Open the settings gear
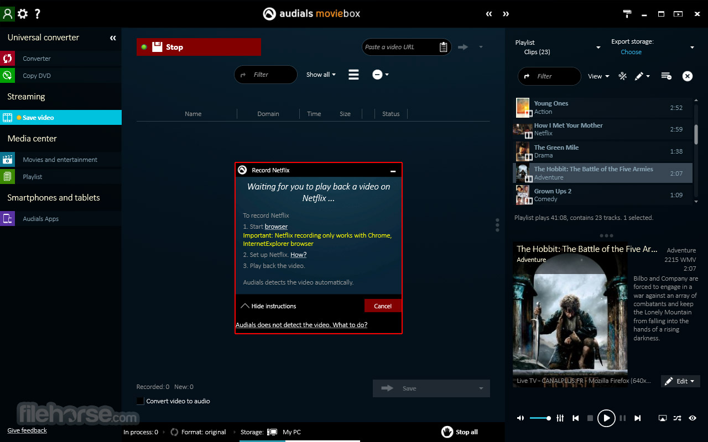 (23, 14)
